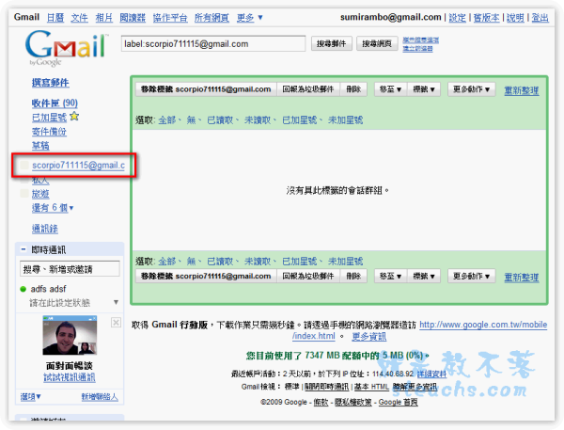The image size is (564, 430).
Task: Click the top 重新整理 link
Action: tap(521, 90)
